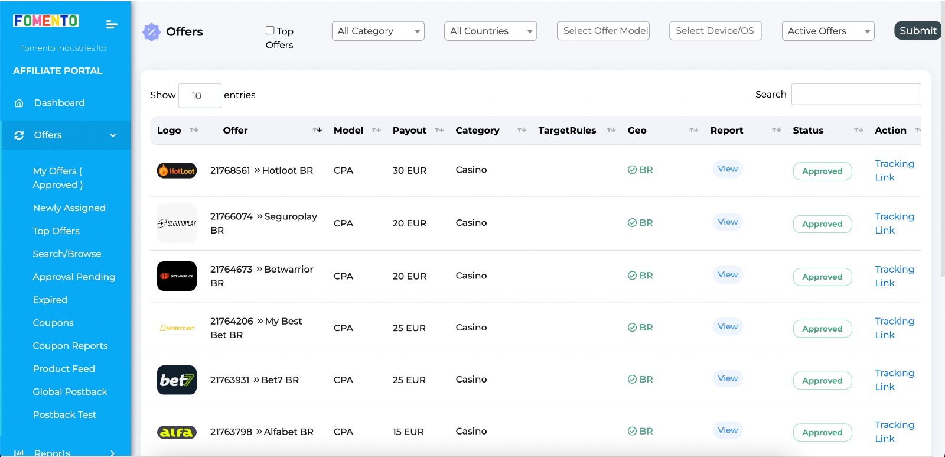The height and width of the screenshot is (457, 945).
Task: Enable the Top Offers checkbox
Action: pyautogui.click(x=270, y=30)
